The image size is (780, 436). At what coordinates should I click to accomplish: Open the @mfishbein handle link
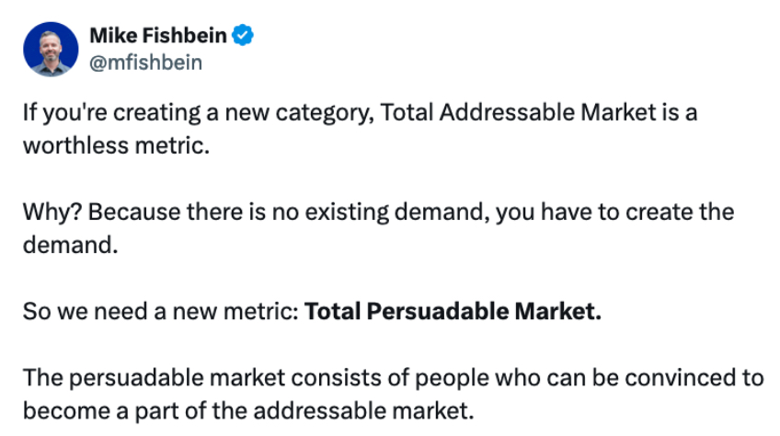145,62
